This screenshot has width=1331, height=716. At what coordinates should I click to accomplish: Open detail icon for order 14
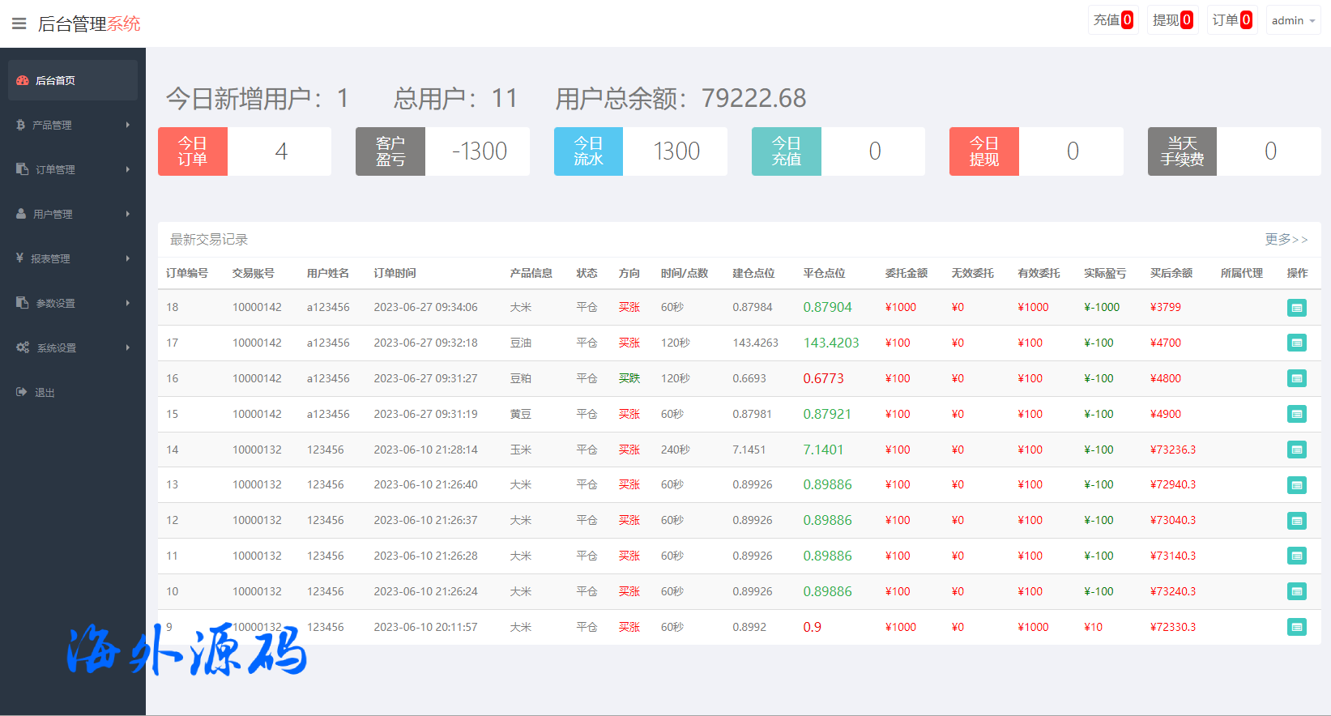(1296, 450)
